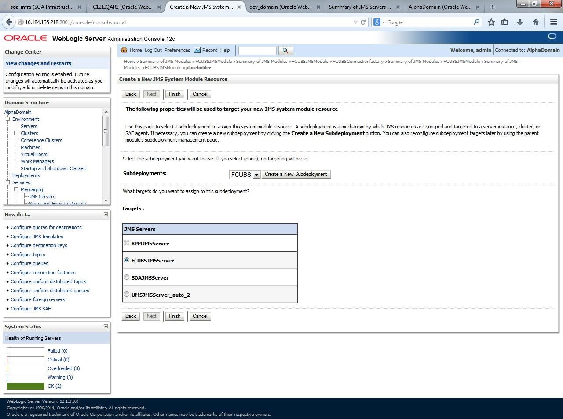Close the FC121IQAR2 tab
Screen dimensions: 563x419
[159, 7]
